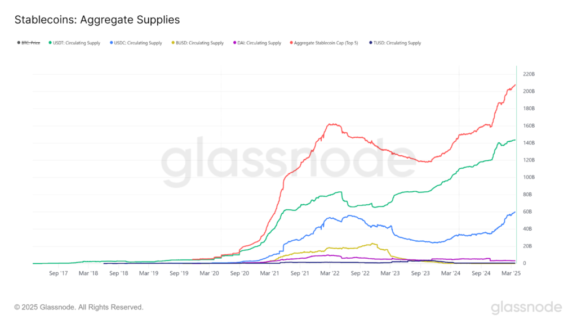Click the green USDT legend dot
The height and width of the screenshot is (324, 577).
point(50,43)
